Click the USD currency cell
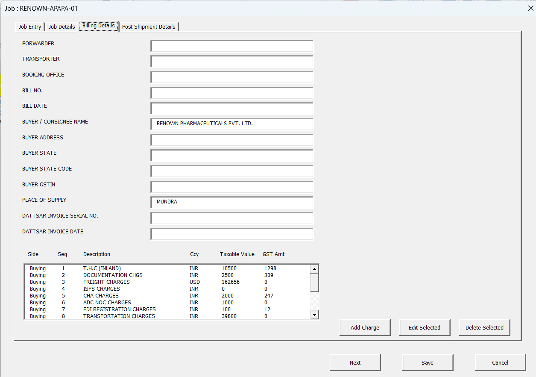The image size is (536, 377). [195, 282]
